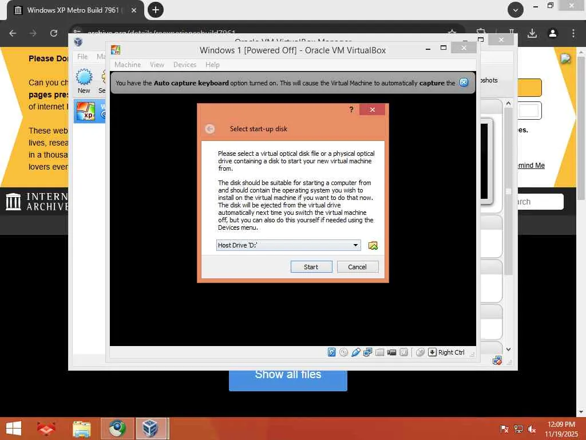Viewport: 586px width, 440px height.
Task: Click browser forward arrow
Action: click(33, 33)
